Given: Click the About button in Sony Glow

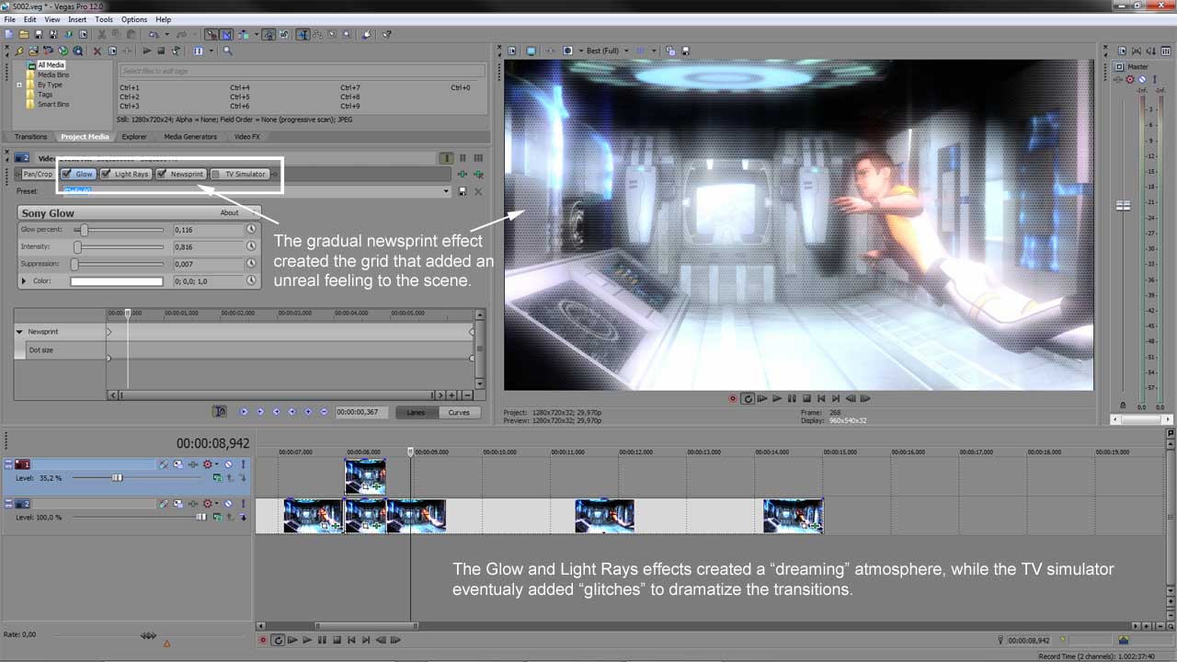Looking at the screenshot, I should click(229, 212).
